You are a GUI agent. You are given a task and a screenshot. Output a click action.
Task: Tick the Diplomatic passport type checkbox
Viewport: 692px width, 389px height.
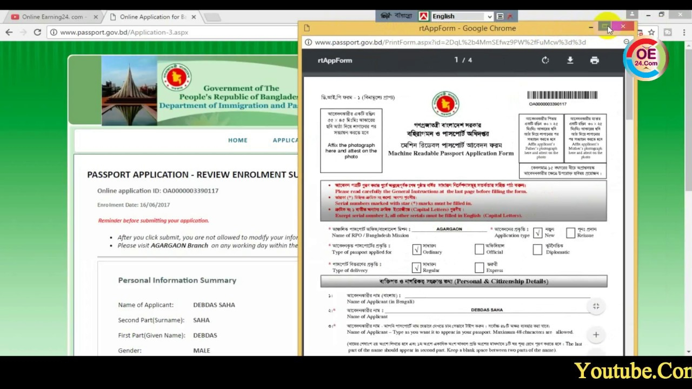pyautogui.click(x=537, y=249)
